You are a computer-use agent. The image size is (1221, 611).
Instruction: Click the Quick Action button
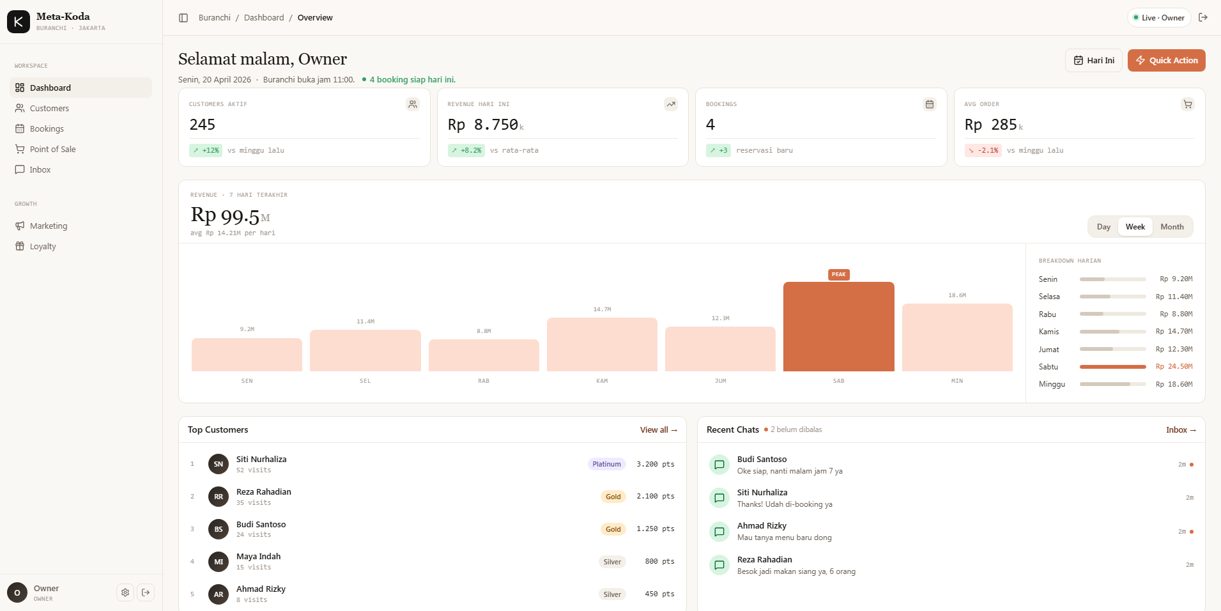coord(1167,60)
